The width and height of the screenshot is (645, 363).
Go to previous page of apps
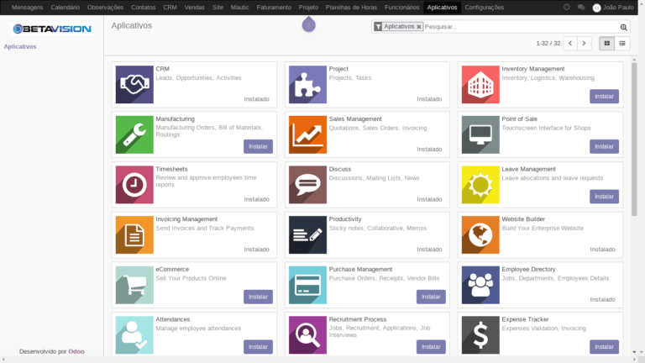coord(570,43)
